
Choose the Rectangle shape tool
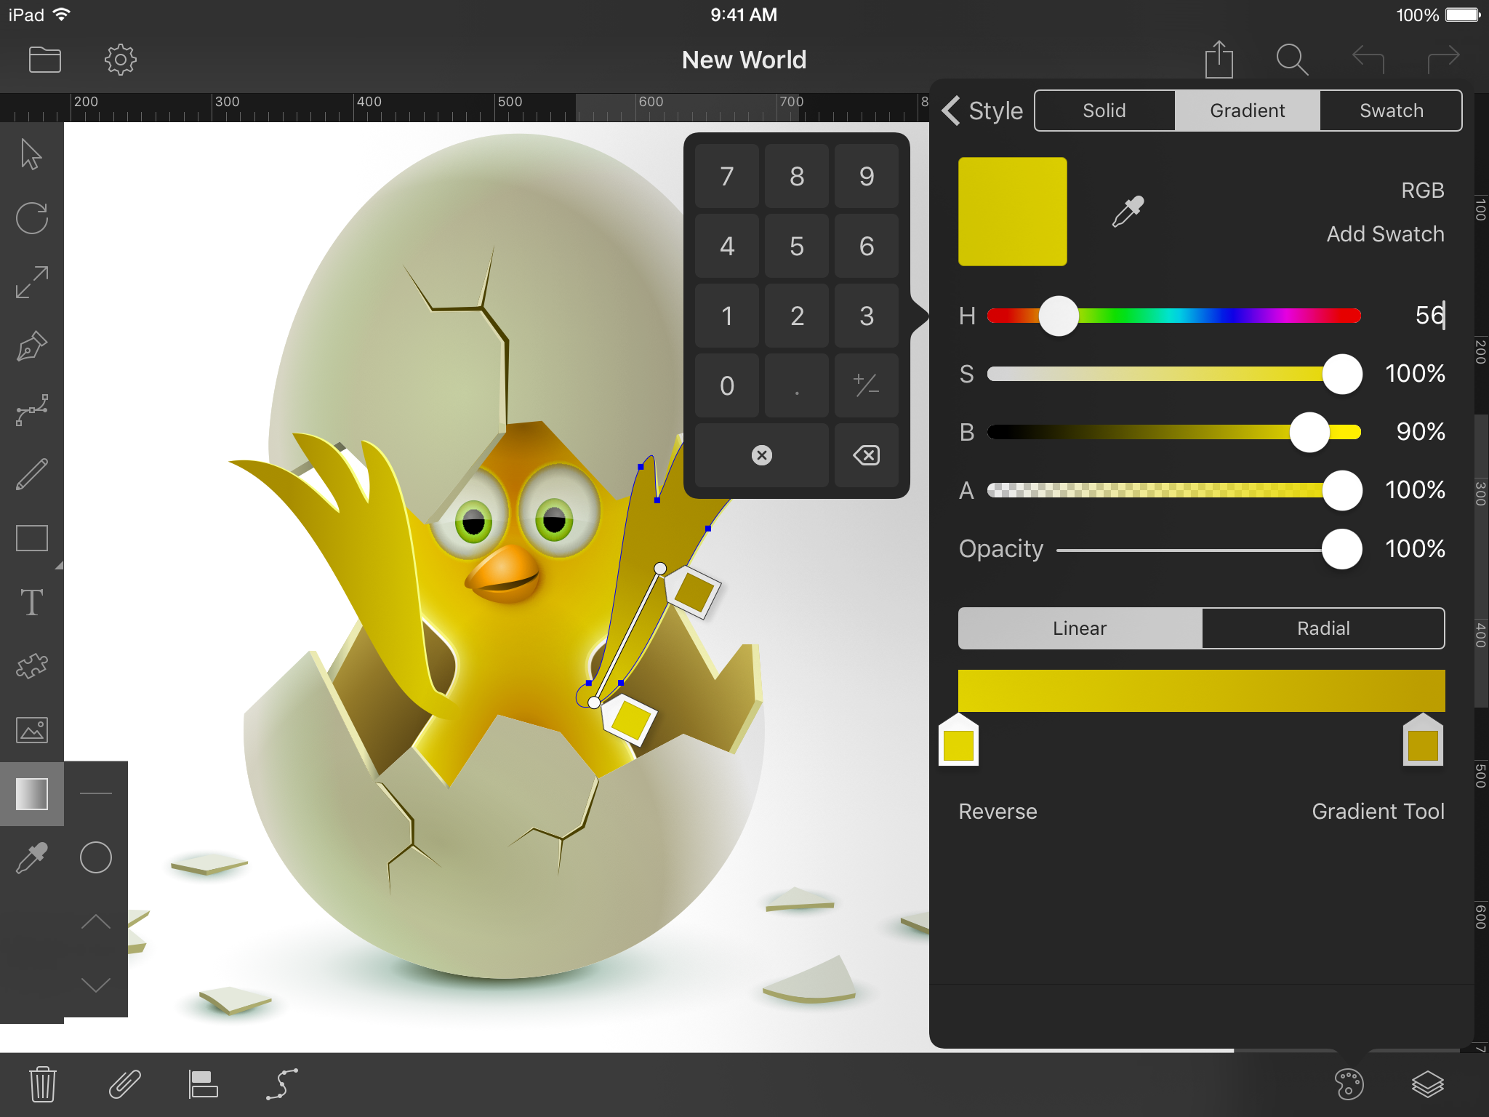32,538
